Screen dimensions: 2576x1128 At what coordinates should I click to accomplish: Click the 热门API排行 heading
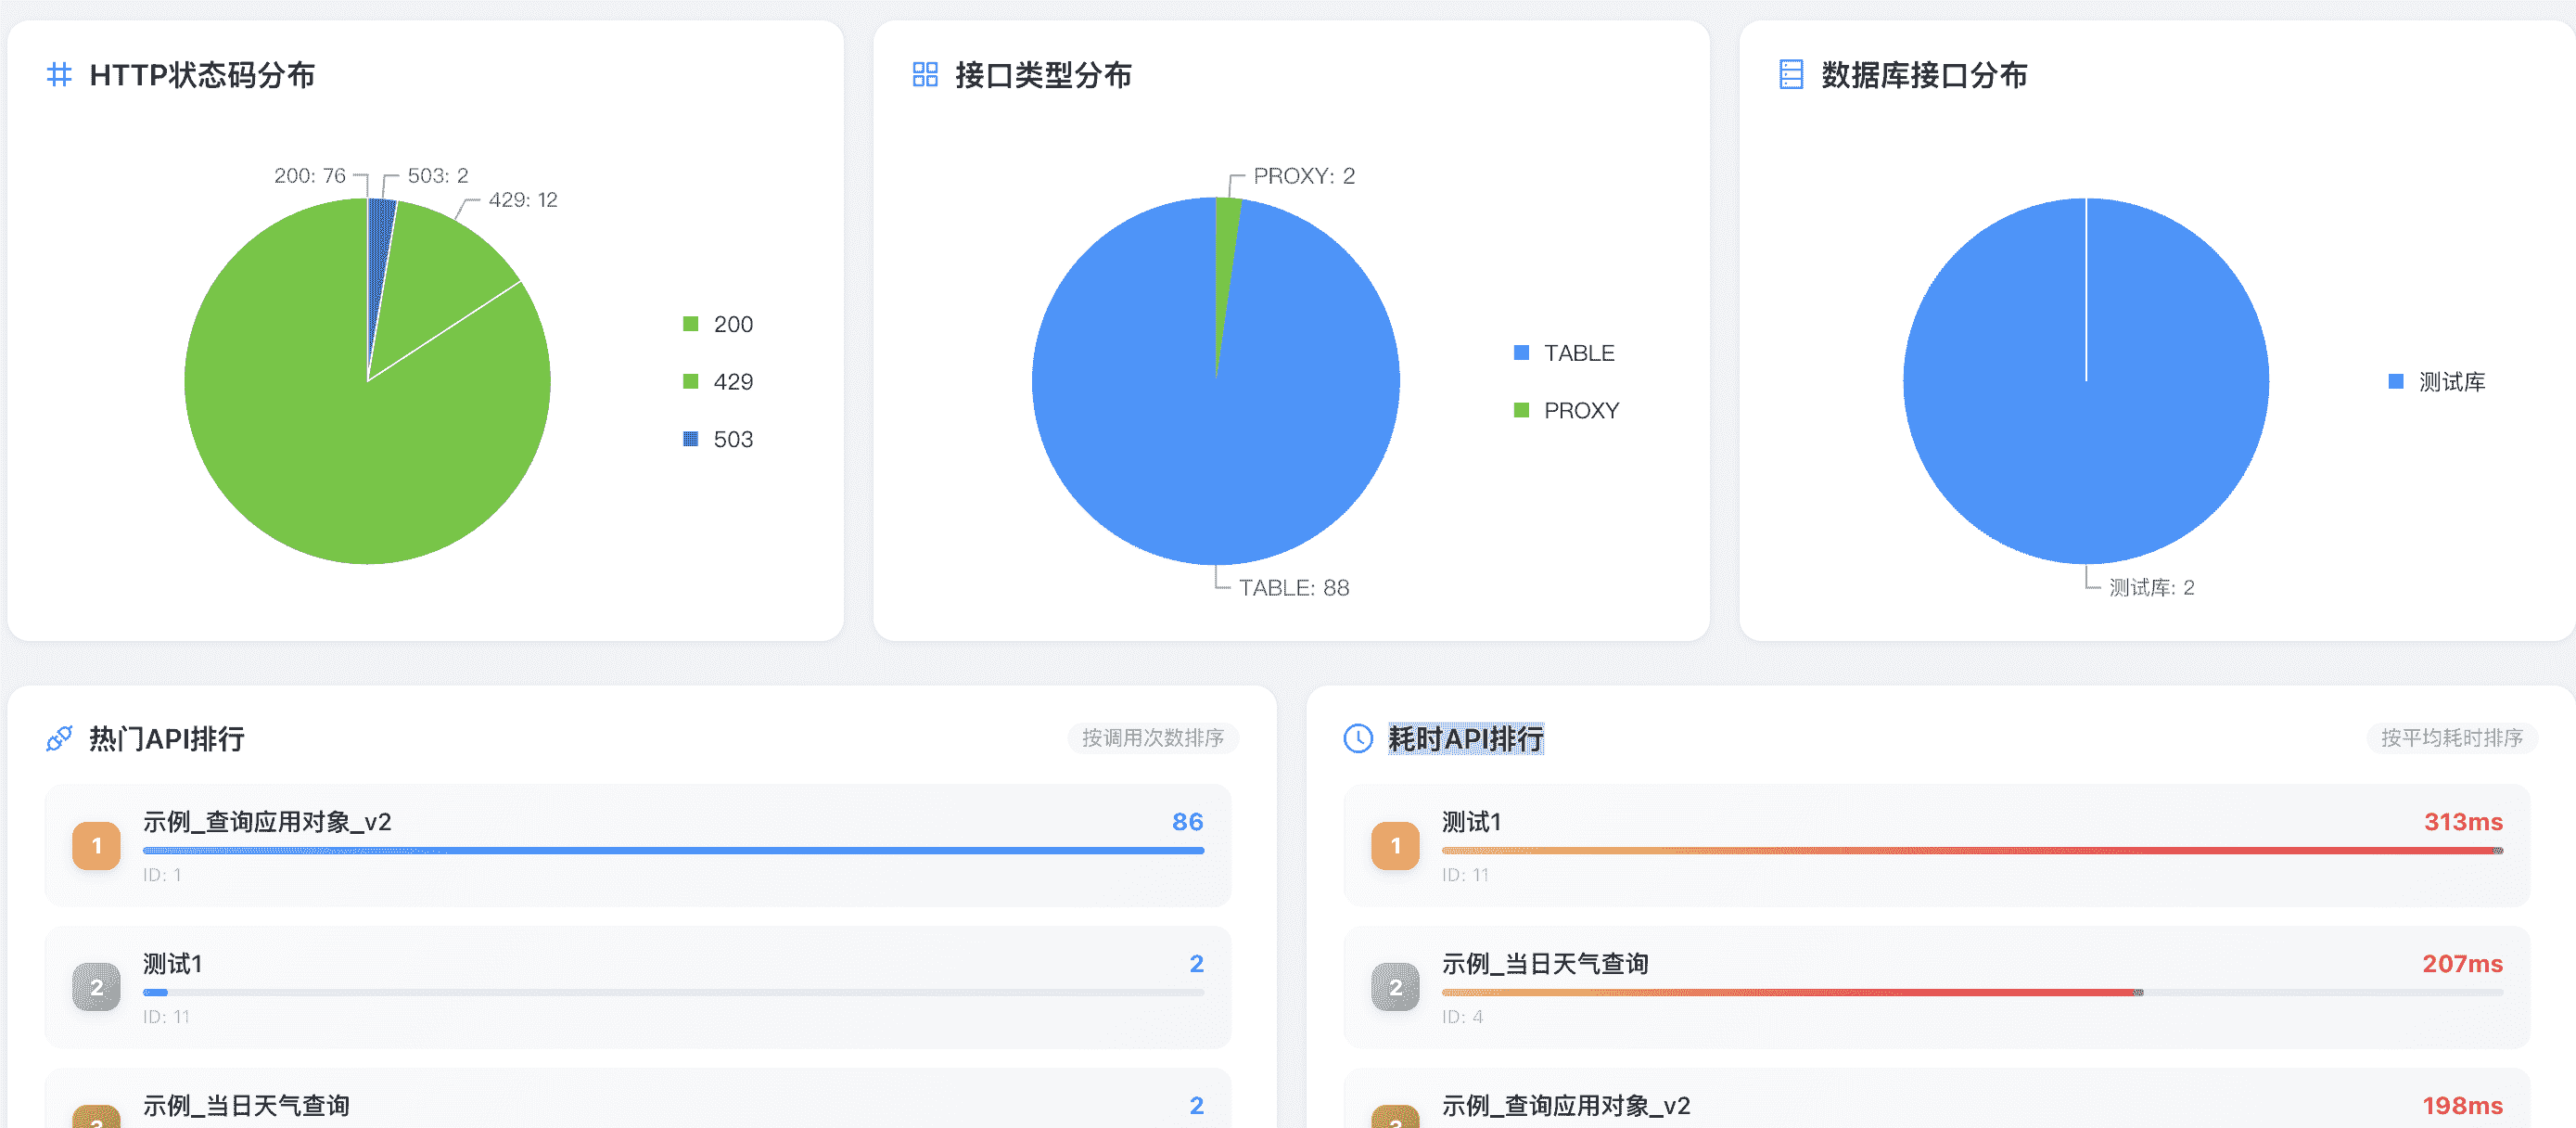pos(167,739)
